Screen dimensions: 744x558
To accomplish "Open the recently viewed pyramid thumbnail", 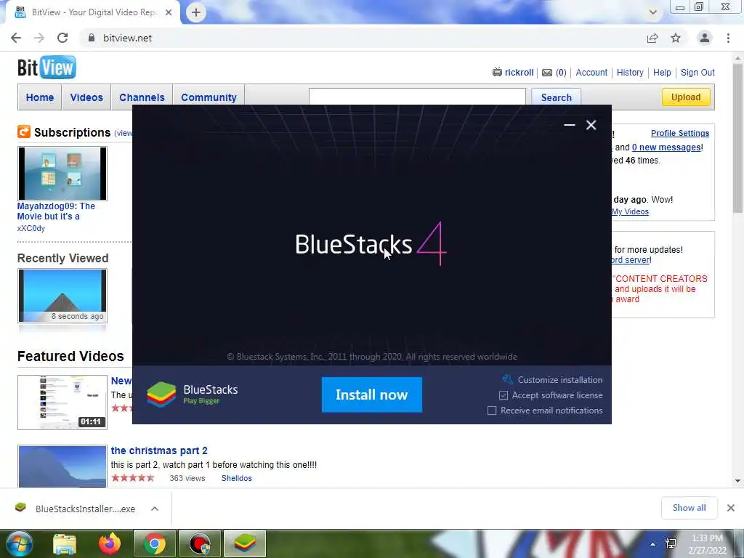I will pyautogui.click(x=62, y=296).
